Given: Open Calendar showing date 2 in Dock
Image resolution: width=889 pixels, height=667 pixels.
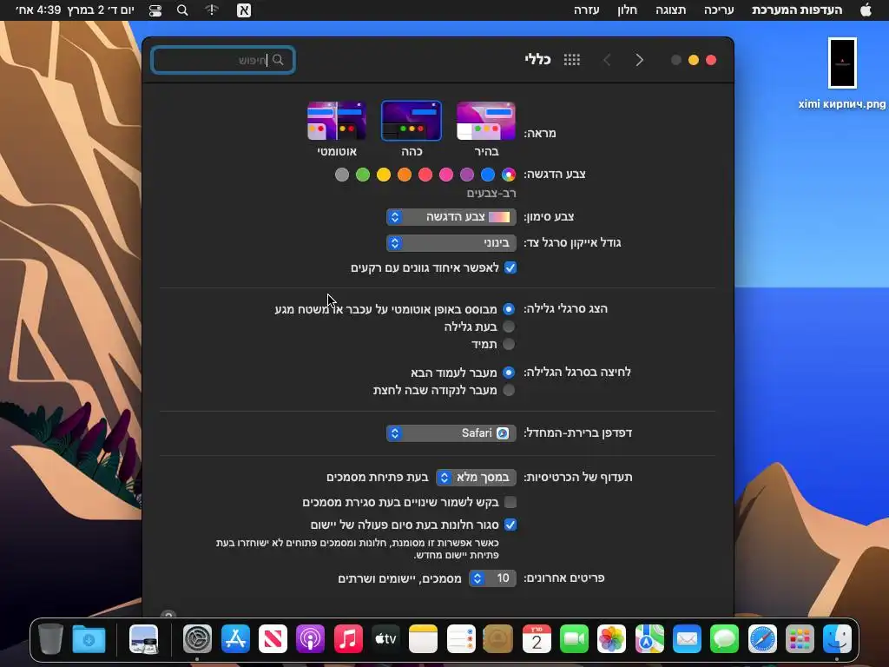Looking at the screenshot, I should pos(537,639).
